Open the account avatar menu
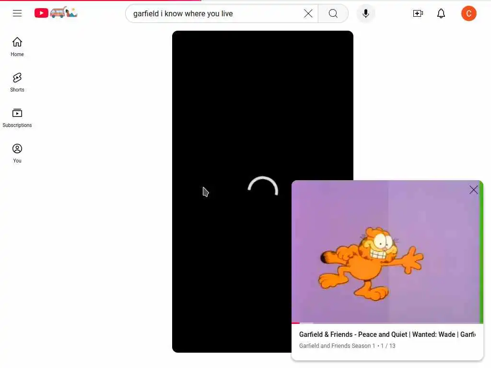 click(469, 13)
